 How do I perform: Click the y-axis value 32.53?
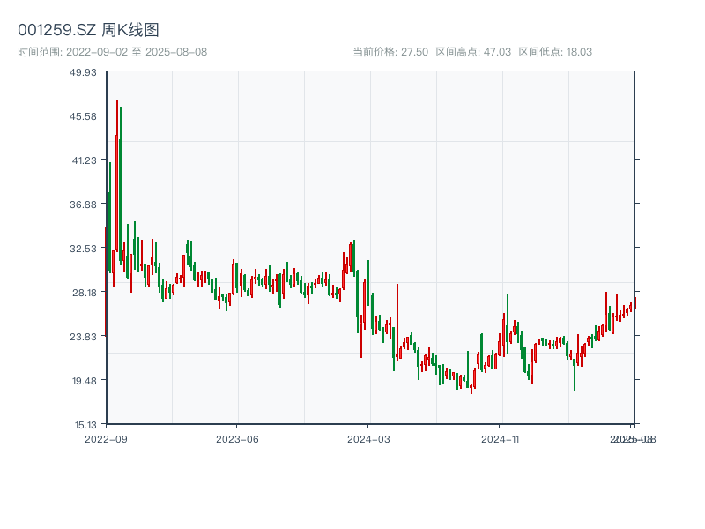[83, 249]
